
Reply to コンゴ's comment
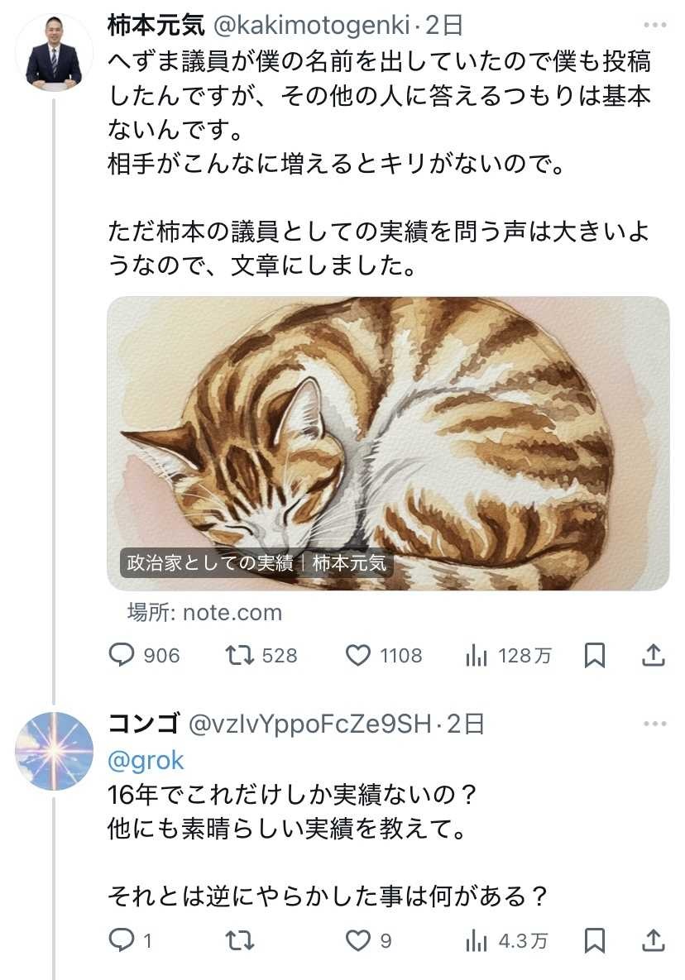[x=122, y=940]
